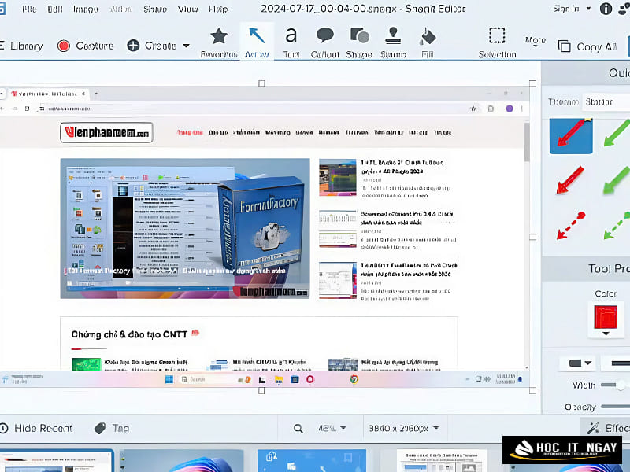Click the File Explorer icon in captured taskbar

click(x=279, y=379)
